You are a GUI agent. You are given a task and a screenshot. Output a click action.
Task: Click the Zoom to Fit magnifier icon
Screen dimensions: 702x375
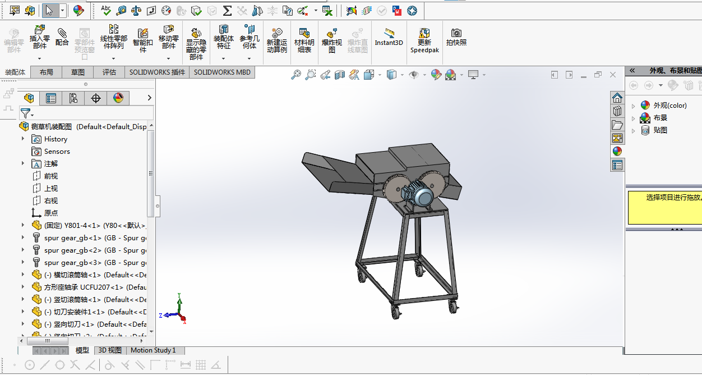[x=295, y=74]
